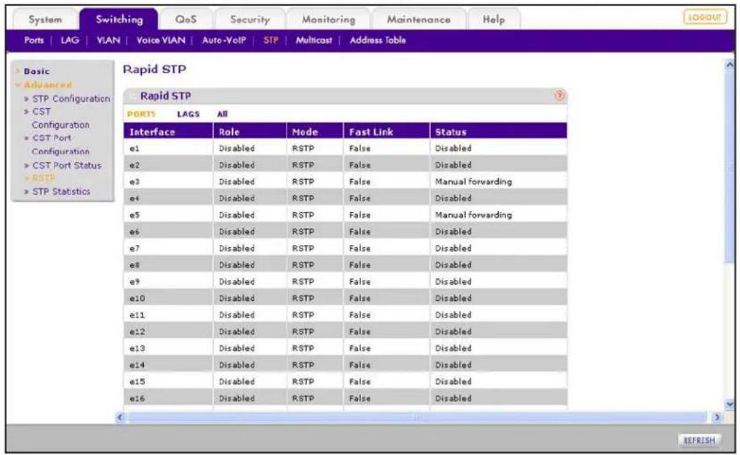Open STP Statistics in the sidebar
The height and width of the screenshot is (455, 740).
61,191
